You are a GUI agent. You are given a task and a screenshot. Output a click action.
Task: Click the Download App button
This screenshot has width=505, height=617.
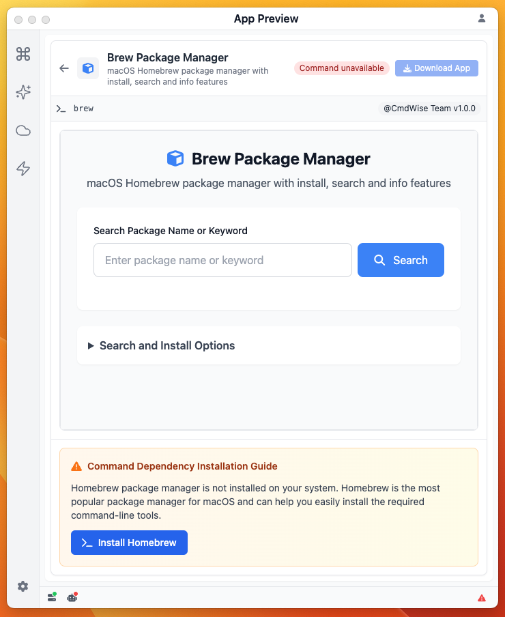(x=437, y=68)
